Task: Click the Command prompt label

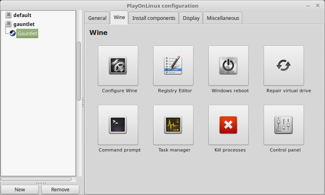Action: (120, 150)
